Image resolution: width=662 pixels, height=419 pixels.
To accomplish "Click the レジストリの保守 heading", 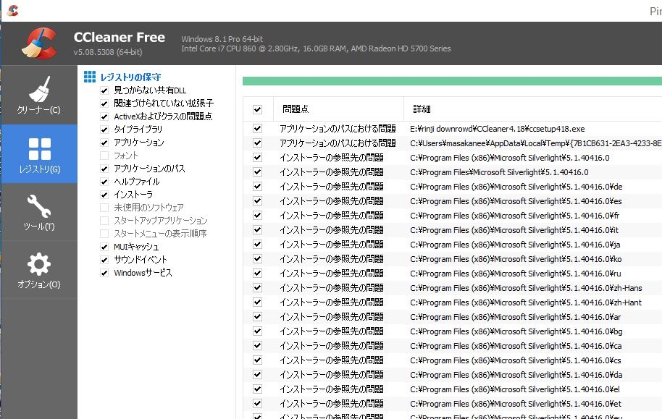I will (130, 77).
